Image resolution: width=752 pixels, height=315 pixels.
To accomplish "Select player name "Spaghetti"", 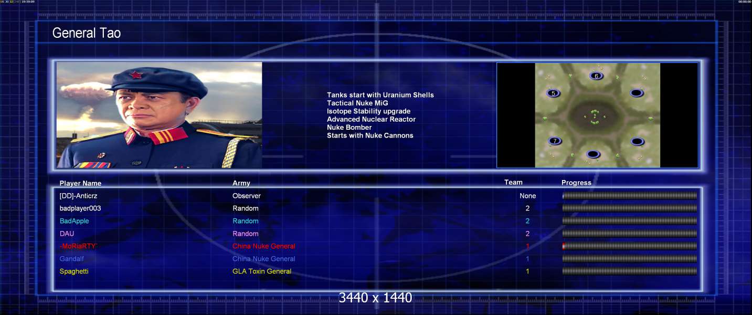I will (x=73, y=271).
